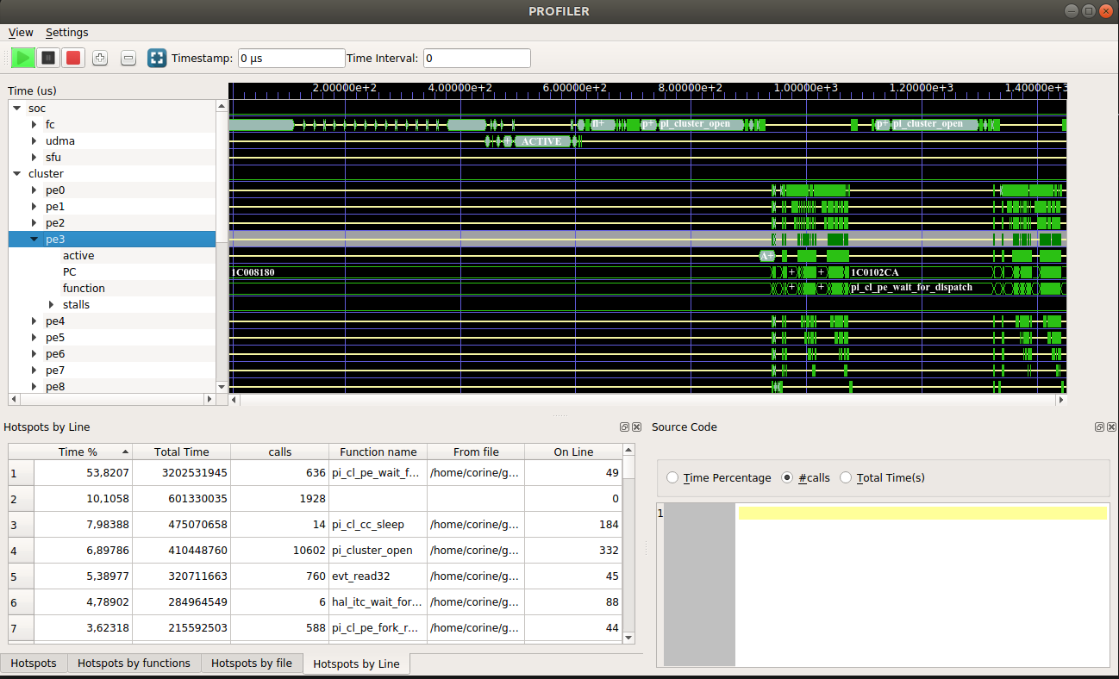Click the timeline horizontal scrollbar left arrow

(x=234, y=400)
